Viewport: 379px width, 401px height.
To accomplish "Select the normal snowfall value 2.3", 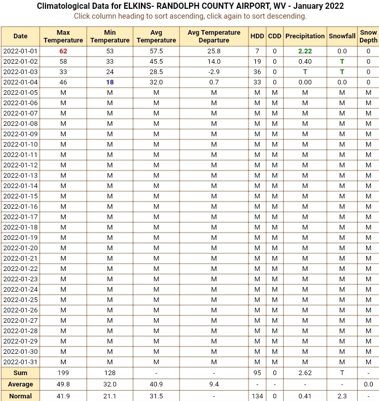I will 342,396.
